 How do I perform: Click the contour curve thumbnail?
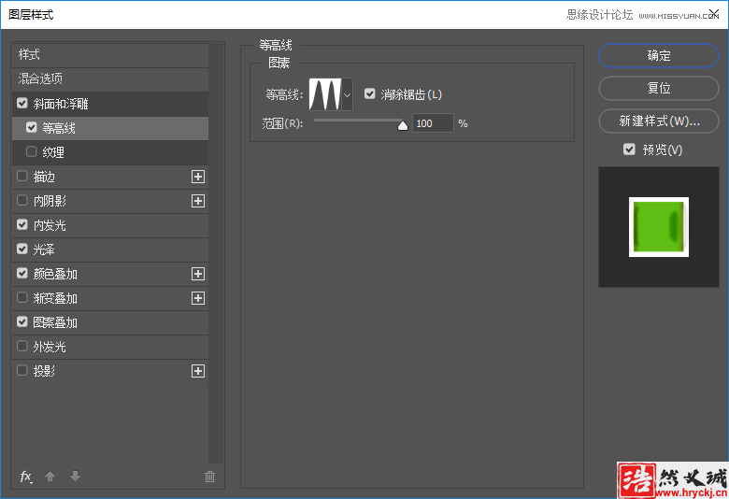[325, 94]
